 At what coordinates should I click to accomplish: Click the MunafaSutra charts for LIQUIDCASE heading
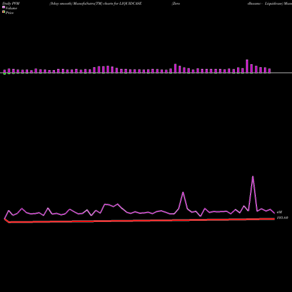tap(96, 4)
